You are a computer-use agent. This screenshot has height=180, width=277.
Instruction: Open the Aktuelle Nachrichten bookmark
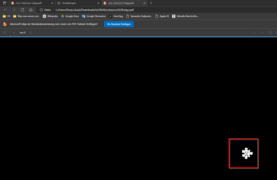pyautogui.click(x=185, y=16)
